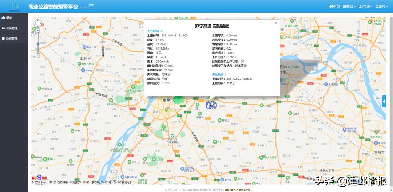Click the 平均能见度 9526米 reading
The width and height of the screenshot is (393, 192).
(160, 70)
